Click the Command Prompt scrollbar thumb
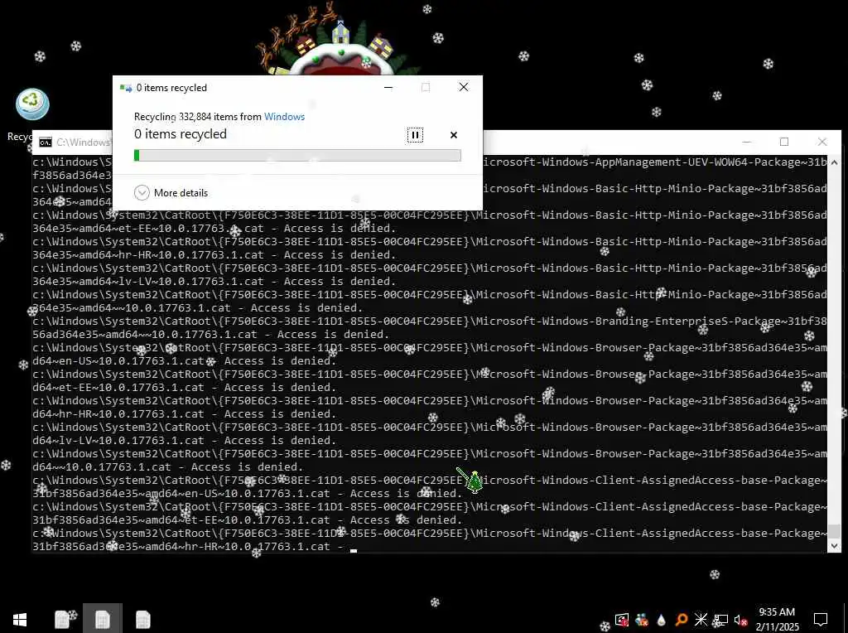Screen dimensions: 848x633 click(834, 531)
